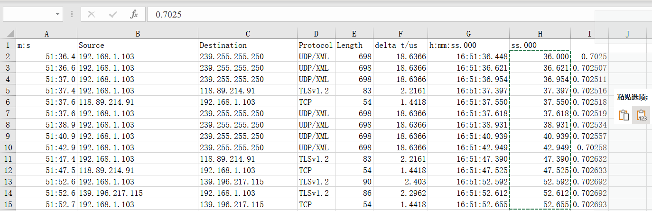Image resolution: width=652 pixels, height=211 pixels.
Task: Select length value 83 in row 11
Action: pyautogui.click(x=354, y=159)
